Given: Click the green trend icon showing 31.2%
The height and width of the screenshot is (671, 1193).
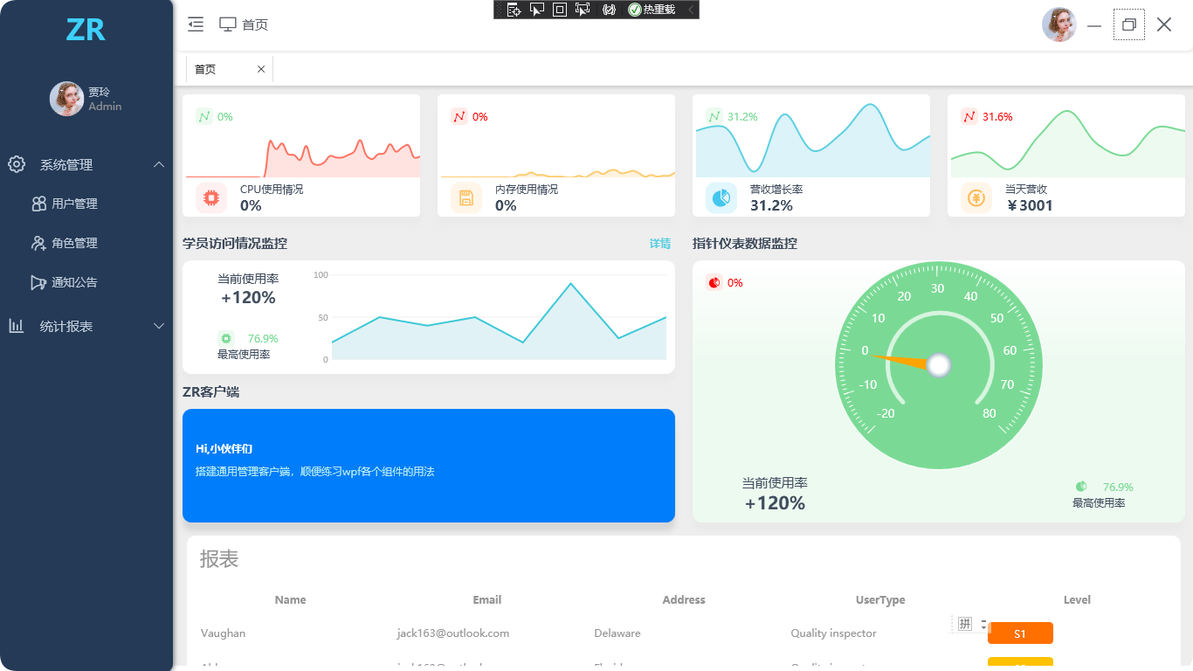Looking at the screenshot, I should pos(714,116).
